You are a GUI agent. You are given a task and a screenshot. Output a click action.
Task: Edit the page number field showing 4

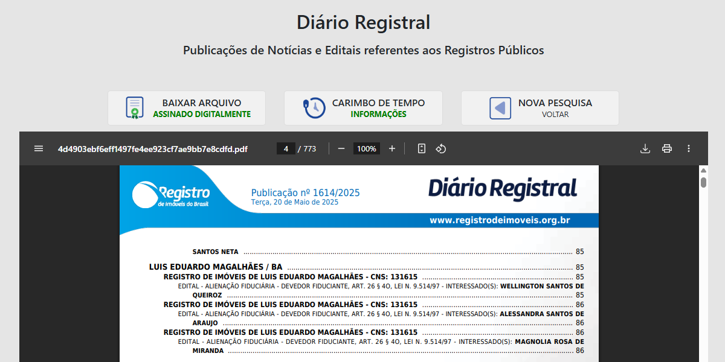pyautogui.click(x=286, y=148)
